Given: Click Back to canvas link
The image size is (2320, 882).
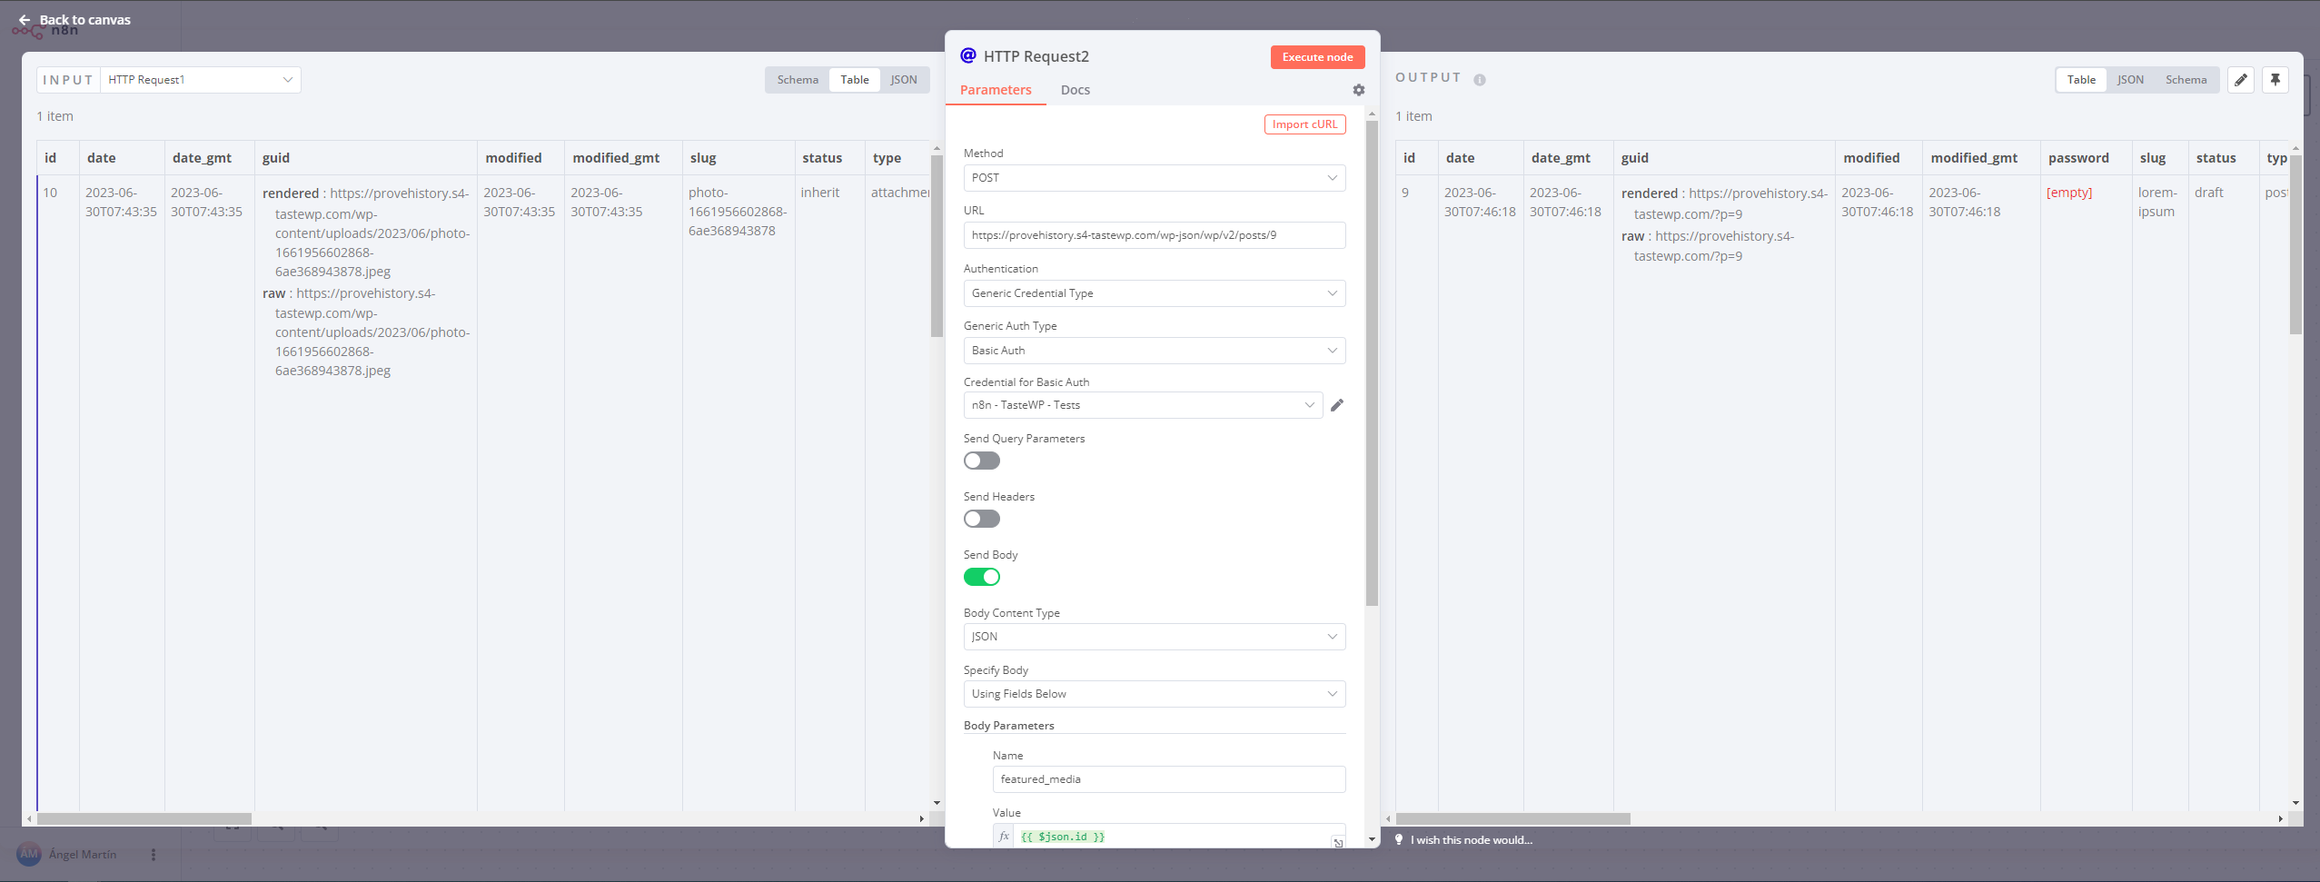Looking at the screenshot, I should click(84, 20).
